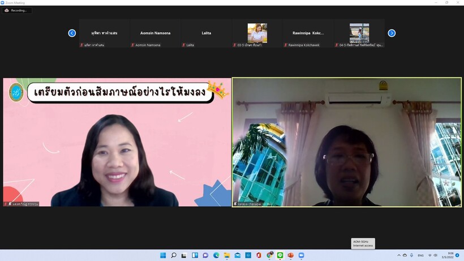This screenshot has height=261, width=464.
Task: Select the first participant tile in strip
Action: [x=105, y=33]
